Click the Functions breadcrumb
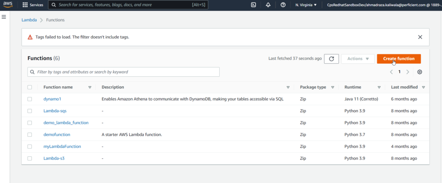Image resolution: width=442 pixels, height=183 pixels. click(55, 20)
